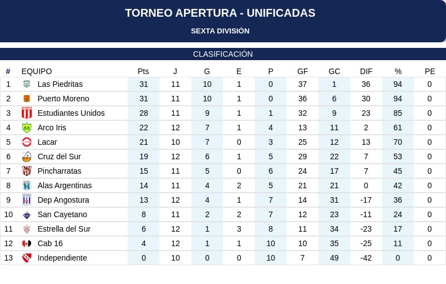Select the Pts column header
Viewport: 446px width, 284px height.
tap(143, 71)
